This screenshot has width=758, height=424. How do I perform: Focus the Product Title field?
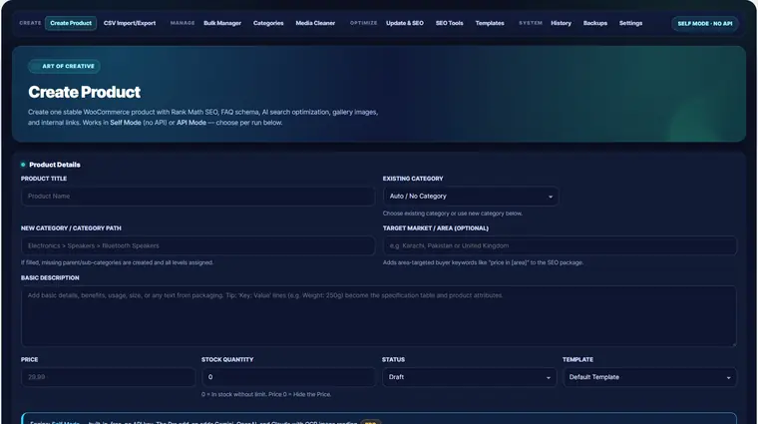pos(197,197)
